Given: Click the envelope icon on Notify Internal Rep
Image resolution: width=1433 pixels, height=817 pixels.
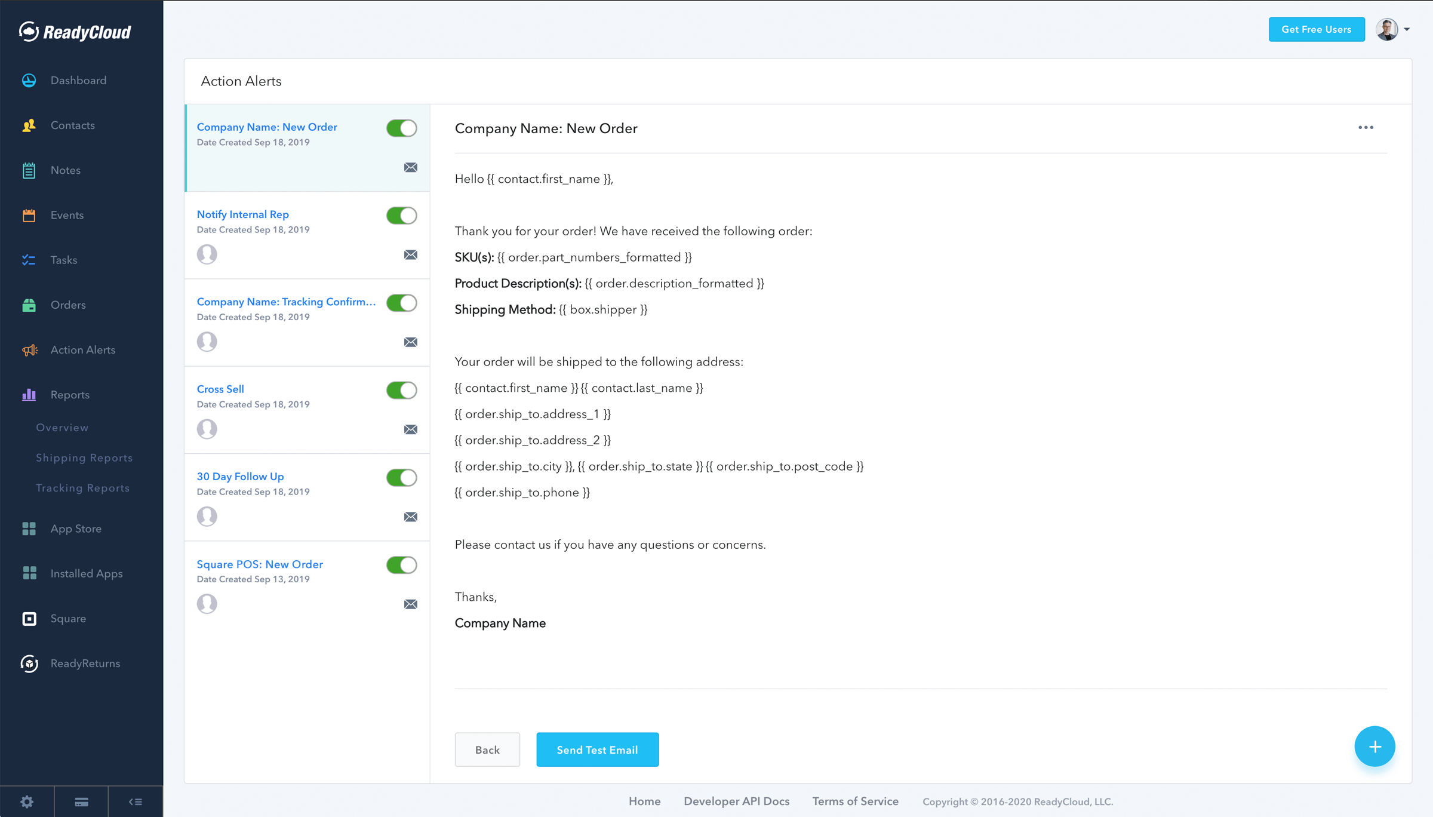Looking at the screenshot, I should coord(411,254).
